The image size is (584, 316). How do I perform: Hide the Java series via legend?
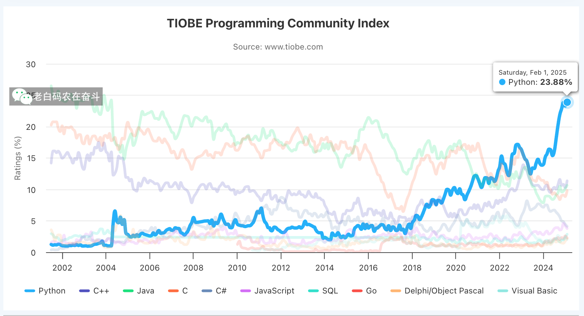pyautogui.click(x=139, y=291)
